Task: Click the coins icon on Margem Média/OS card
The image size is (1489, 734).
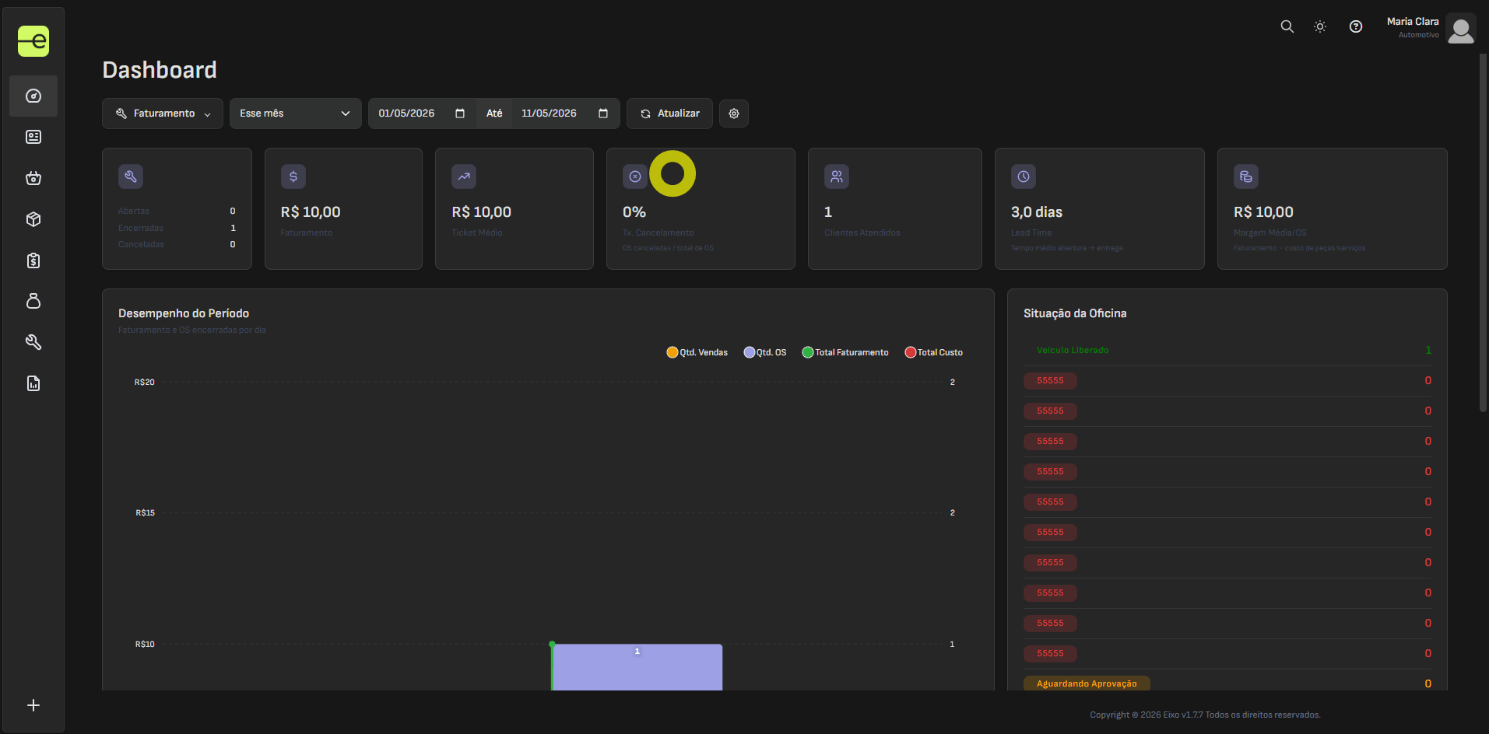Action: pos(1246,177)
